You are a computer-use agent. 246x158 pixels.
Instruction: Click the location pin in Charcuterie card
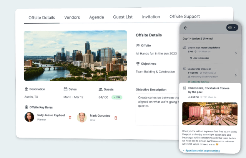(x=201, y=97)
